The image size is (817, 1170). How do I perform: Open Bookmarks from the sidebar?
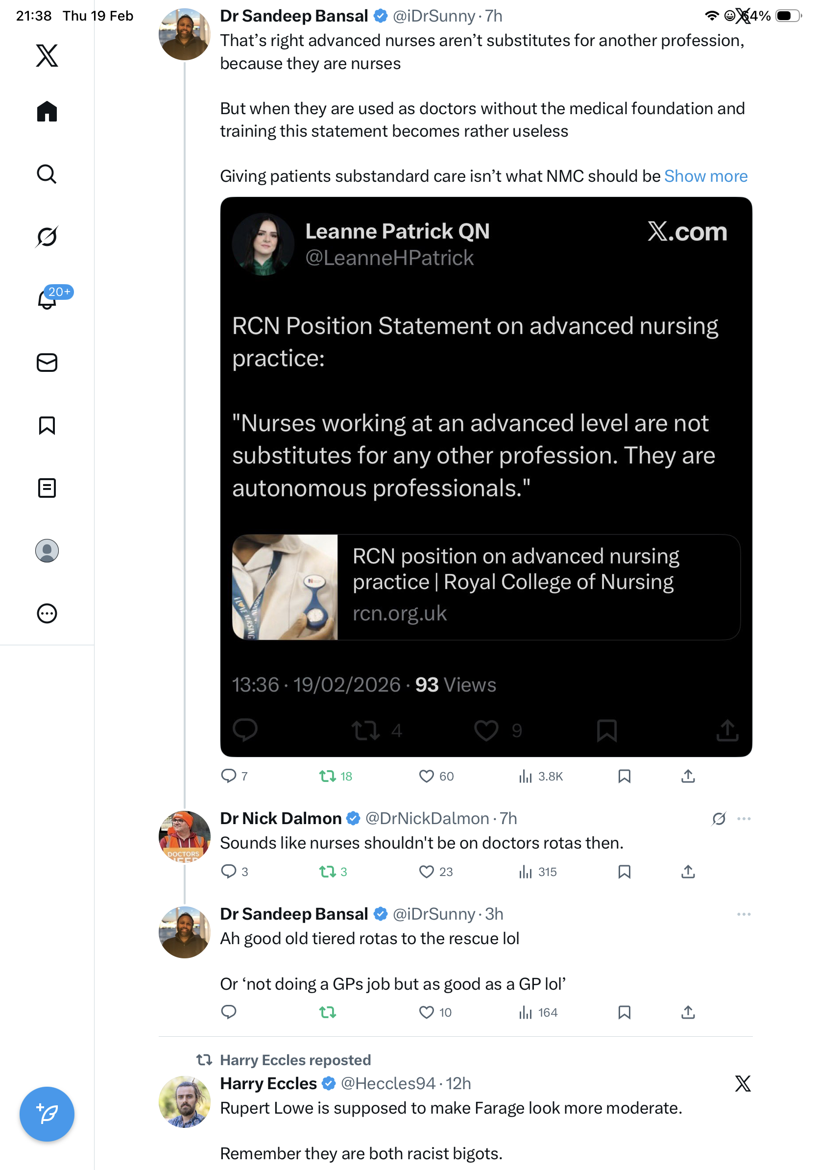coord(47,425)
